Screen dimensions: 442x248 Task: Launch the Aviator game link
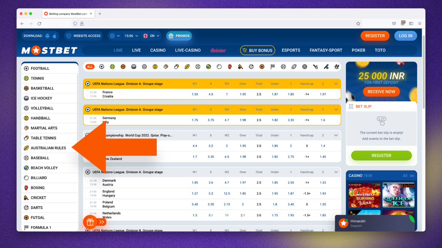click(x=218, y=50)
